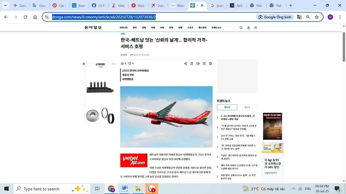Bookmark this page with the star icon
346x194 pixels.
(x=317, y=17)
